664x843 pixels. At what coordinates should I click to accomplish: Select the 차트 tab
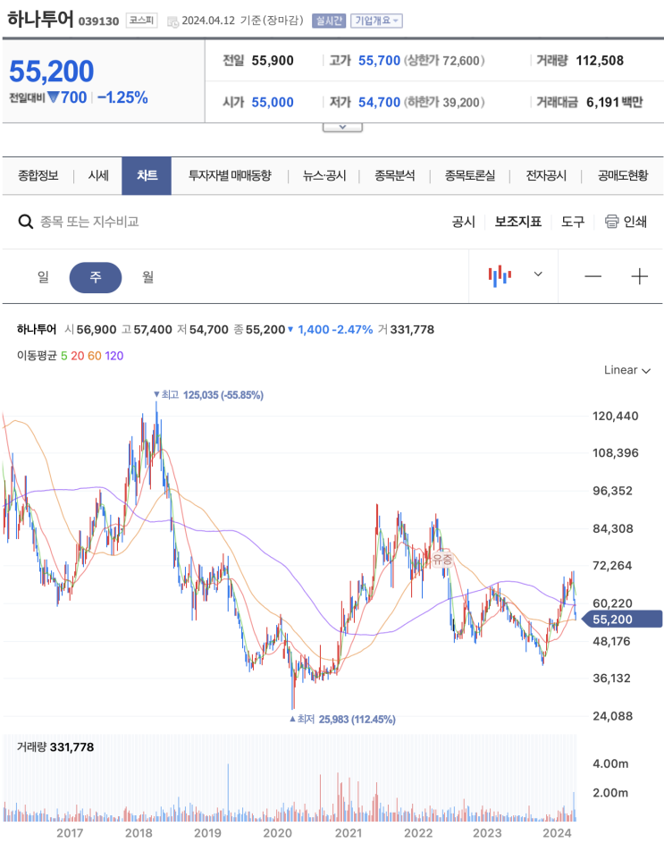point(147,176)
